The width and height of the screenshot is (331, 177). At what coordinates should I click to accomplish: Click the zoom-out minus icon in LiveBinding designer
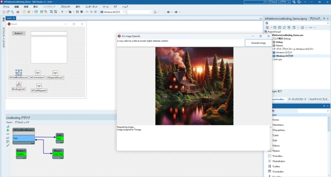point(8,134)
